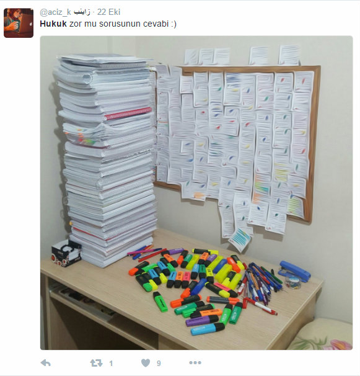Click the black note-holder box in photo
360x376 pixels.
(66, 253)
